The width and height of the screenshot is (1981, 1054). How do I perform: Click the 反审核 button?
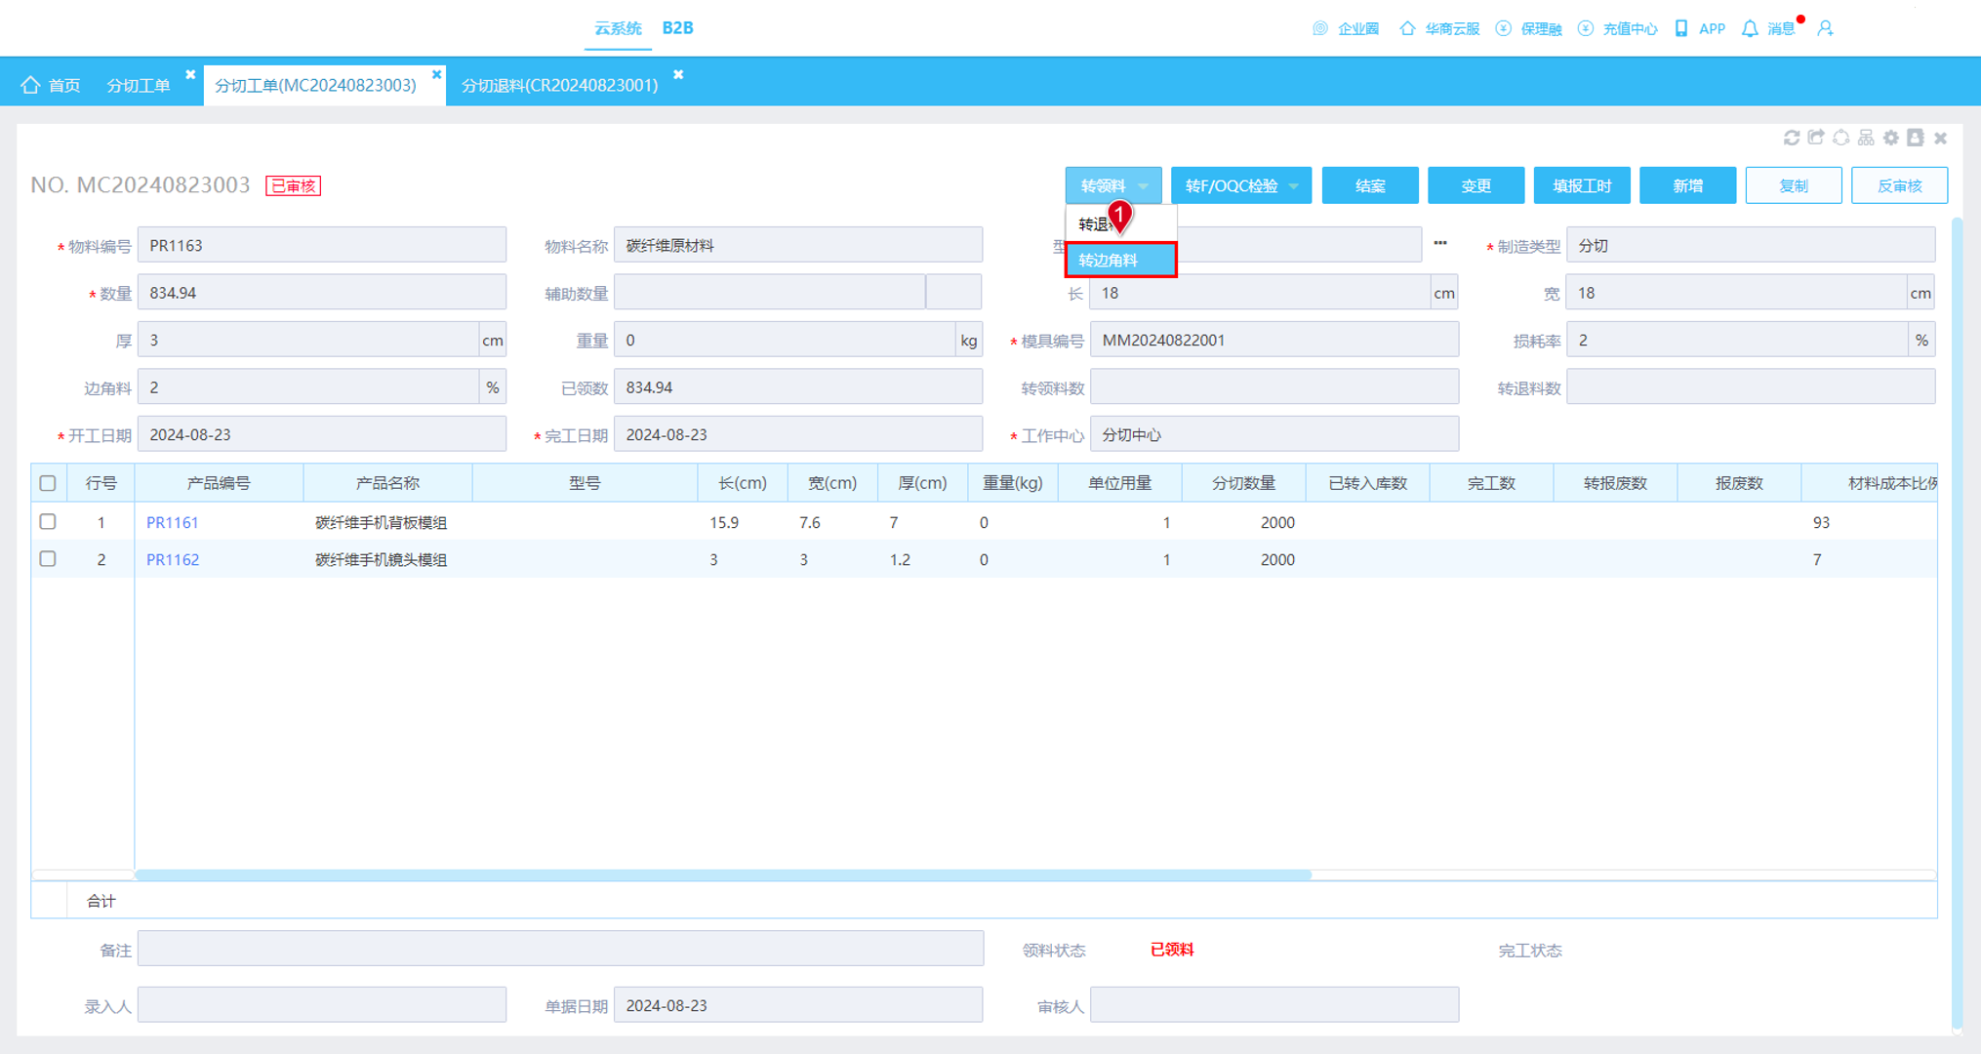(x=1899, y=185)
